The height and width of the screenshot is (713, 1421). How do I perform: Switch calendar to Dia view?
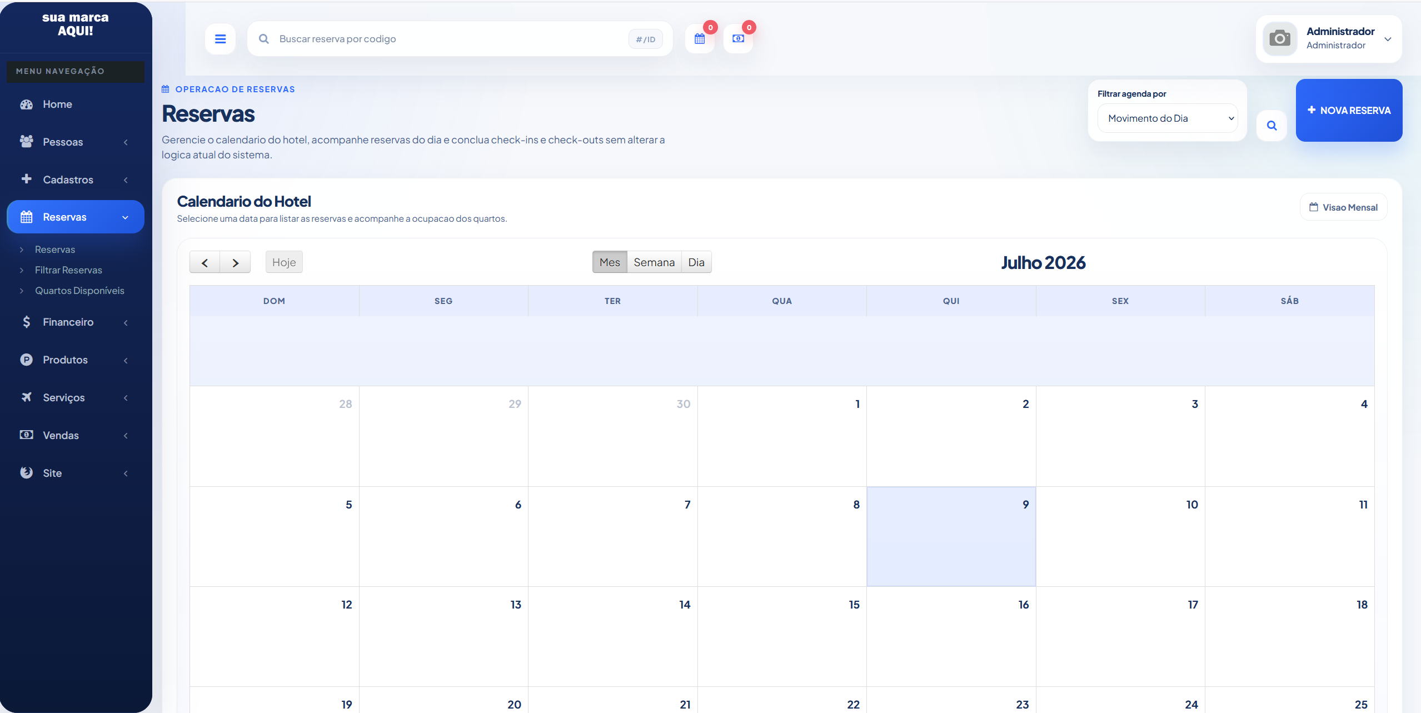[x=696, y=262]
